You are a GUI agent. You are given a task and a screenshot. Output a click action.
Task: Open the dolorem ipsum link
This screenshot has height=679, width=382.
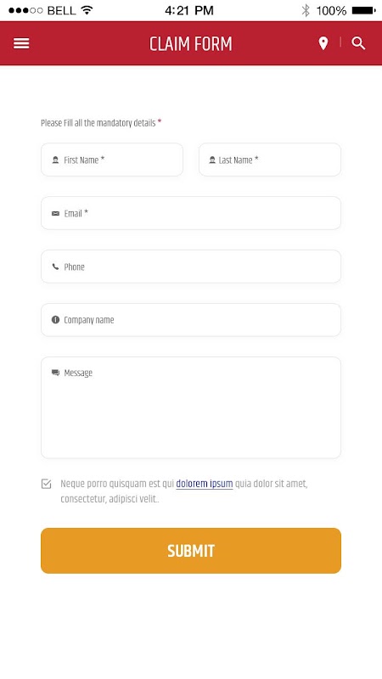[x=205, y=484]
